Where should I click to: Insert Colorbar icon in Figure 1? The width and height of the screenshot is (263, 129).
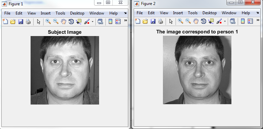(110, 21)
